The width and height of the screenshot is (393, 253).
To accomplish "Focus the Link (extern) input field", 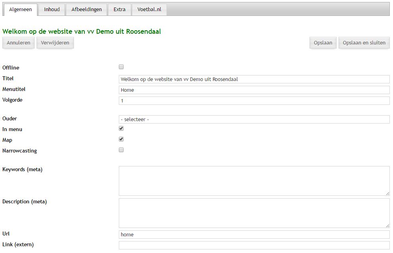I will [254, 245].
